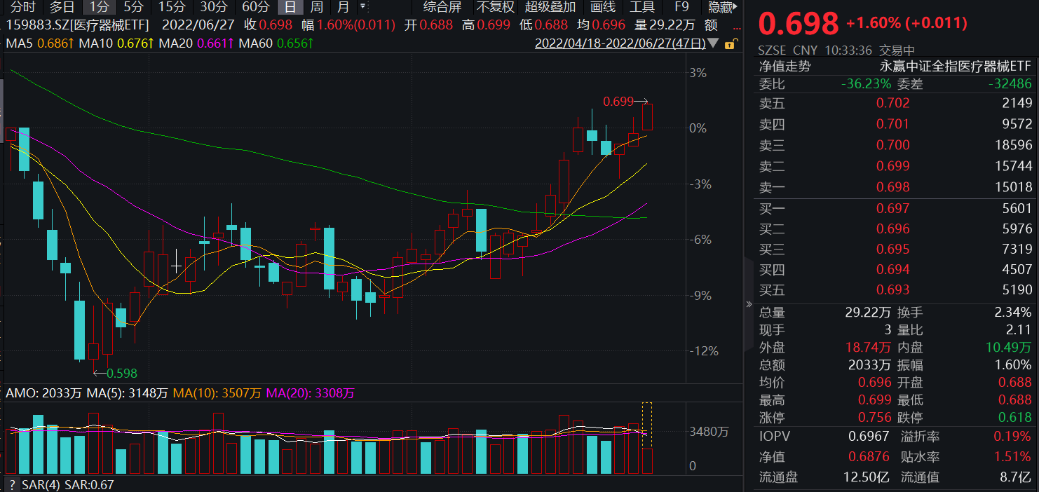Toggle the highlighted 日 daily period
The image size is (1039, 492).
point(290,8)
